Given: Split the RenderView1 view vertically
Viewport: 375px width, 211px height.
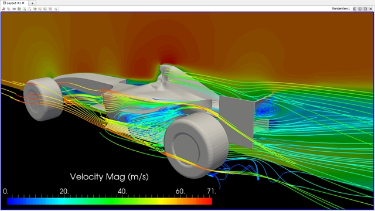Looking at the screenshot, I should tap(360, 9).
